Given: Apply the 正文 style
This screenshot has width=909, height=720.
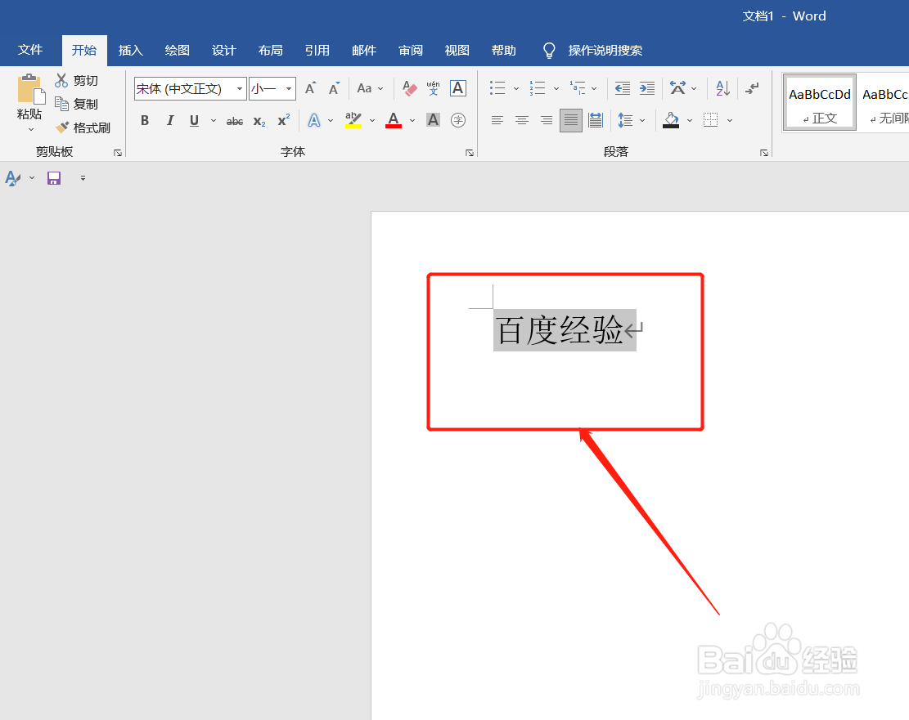Looking at the screenshot, I should [x=819, y=102].
